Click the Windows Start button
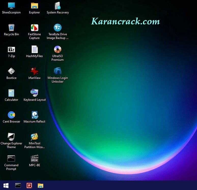 (6, 185)
